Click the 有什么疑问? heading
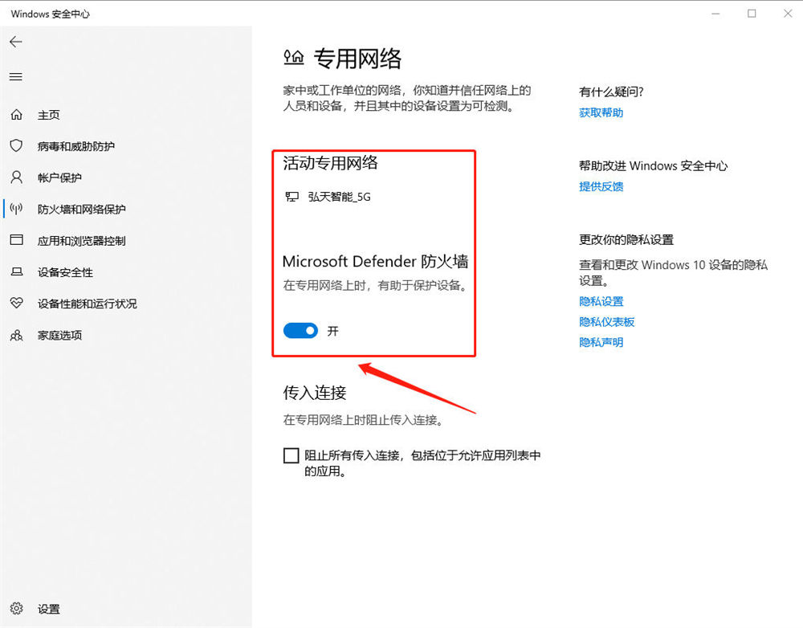 point(611,92)
